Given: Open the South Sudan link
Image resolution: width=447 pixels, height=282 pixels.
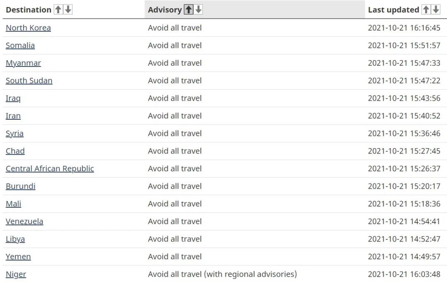Looking at the screenshot, I should (x=29, y=81).
